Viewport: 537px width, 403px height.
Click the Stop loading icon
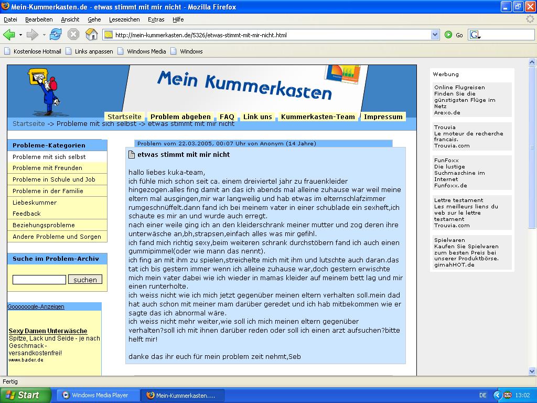(73, 35)
